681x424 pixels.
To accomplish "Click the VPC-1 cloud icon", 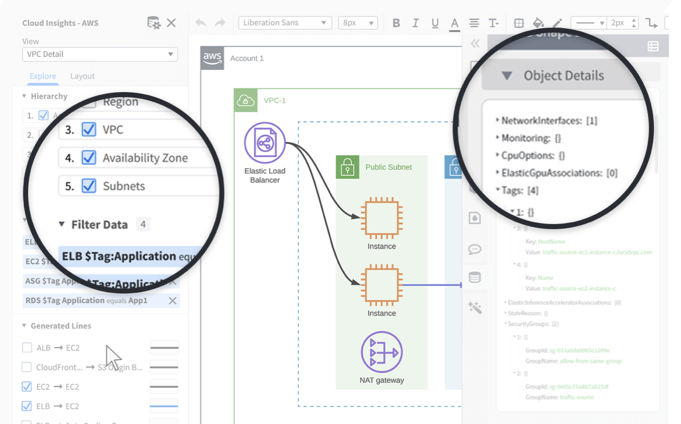I will pos(246,100).
